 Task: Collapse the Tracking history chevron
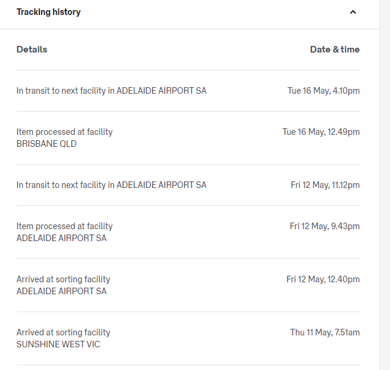click(x=353, y=12)
